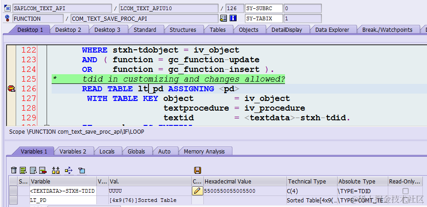
Task: Open the Data Explorer tab
Action: 332,30
